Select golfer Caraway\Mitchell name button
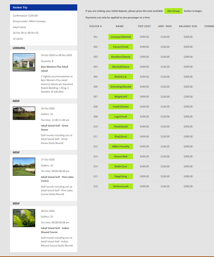214x257 pixels. [x=121, y=37]
